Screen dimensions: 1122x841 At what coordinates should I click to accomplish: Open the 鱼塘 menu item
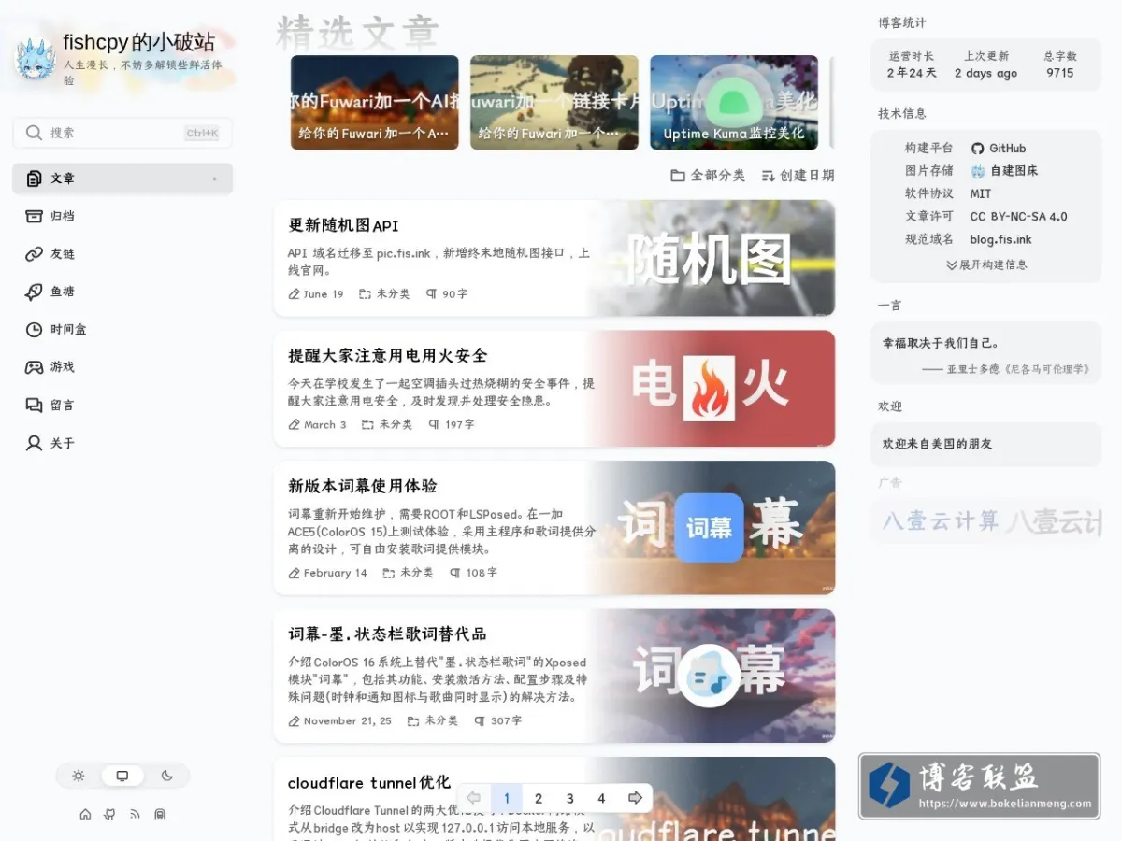pos(122,292)
